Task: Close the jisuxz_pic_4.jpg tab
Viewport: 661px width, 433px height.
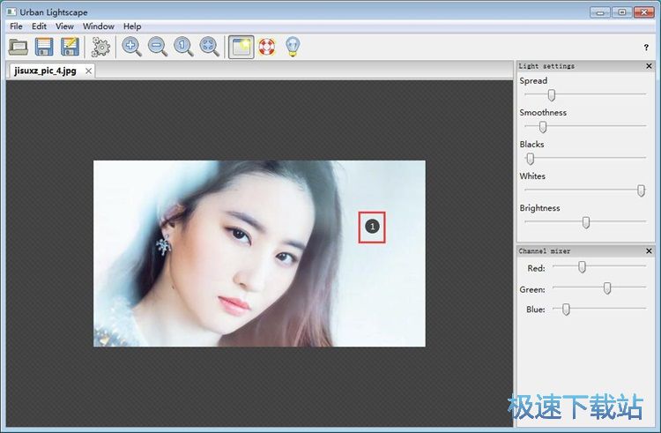Action: [x=88, y=71]
